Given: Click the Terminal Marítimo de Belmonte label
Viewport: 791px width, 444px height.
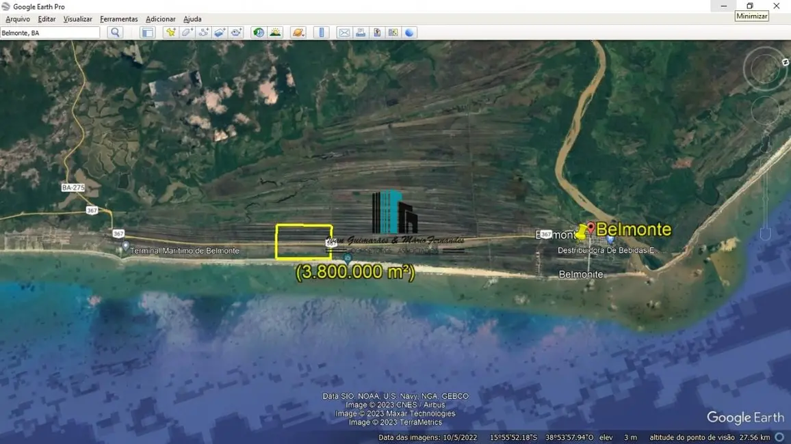Looking at the screenshot, I should 185,251.
